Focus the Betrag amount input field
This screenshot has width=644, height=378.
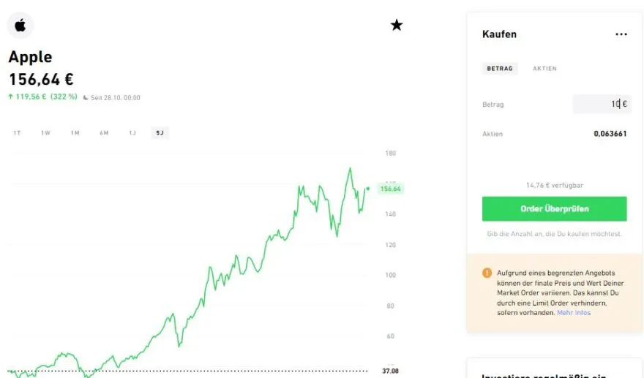click(602, 104)
